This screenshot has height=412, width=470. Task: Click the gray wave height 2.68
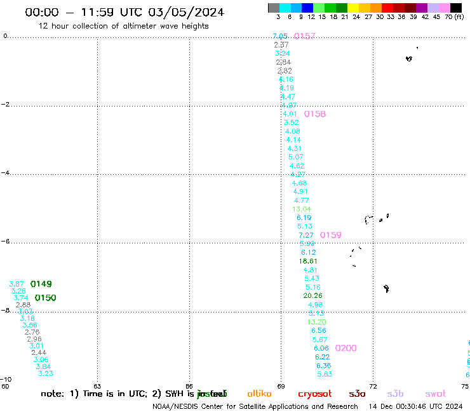[23, 305]
